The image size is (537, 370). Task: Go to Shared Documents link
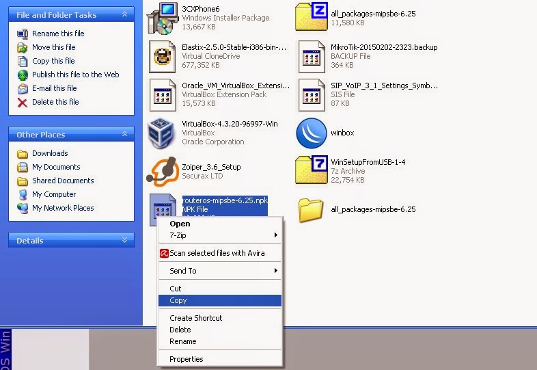(x=63, y=181)
